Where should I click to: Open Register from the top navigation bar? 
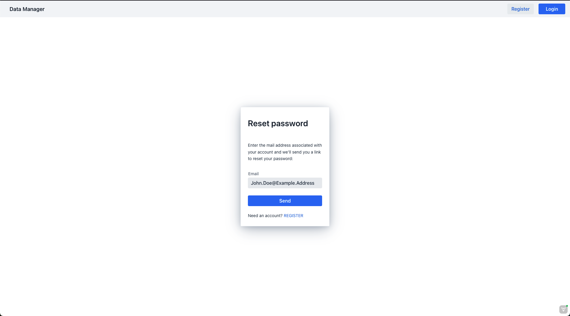pos(520,9)
